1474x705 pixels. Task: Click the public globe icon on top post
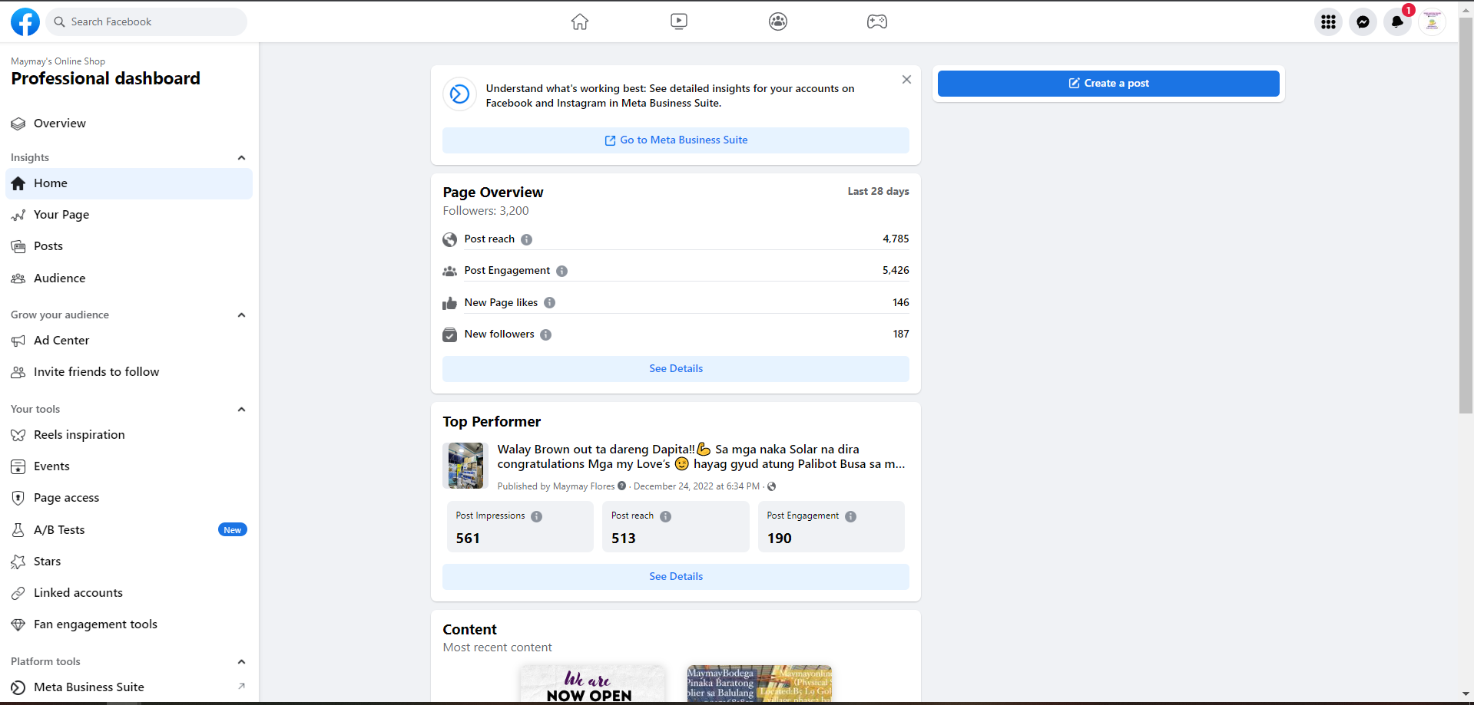(x=772, y=486)
